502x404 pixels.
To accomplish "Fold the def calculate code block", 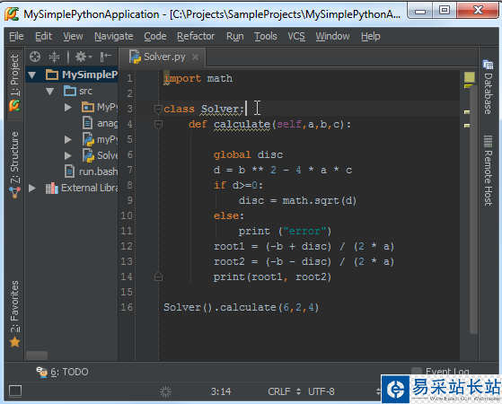I will [x=158, y=125].
